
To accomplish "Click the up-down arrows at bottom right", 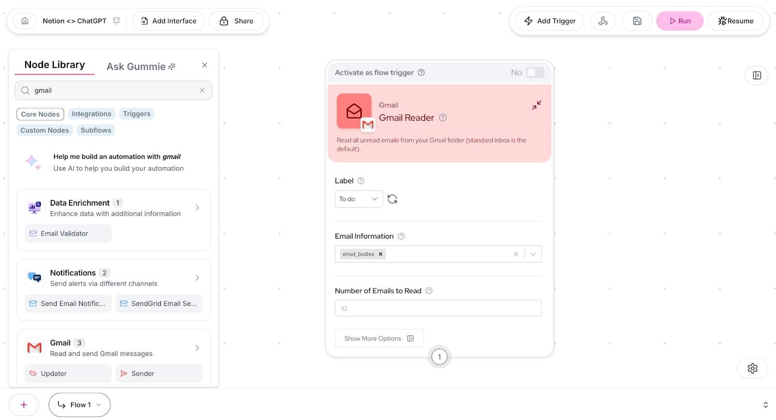I will click(765, 404).
